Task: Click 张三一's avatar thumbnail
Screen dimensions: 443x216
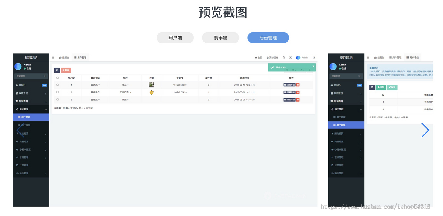Action: [x=151, y=85]
